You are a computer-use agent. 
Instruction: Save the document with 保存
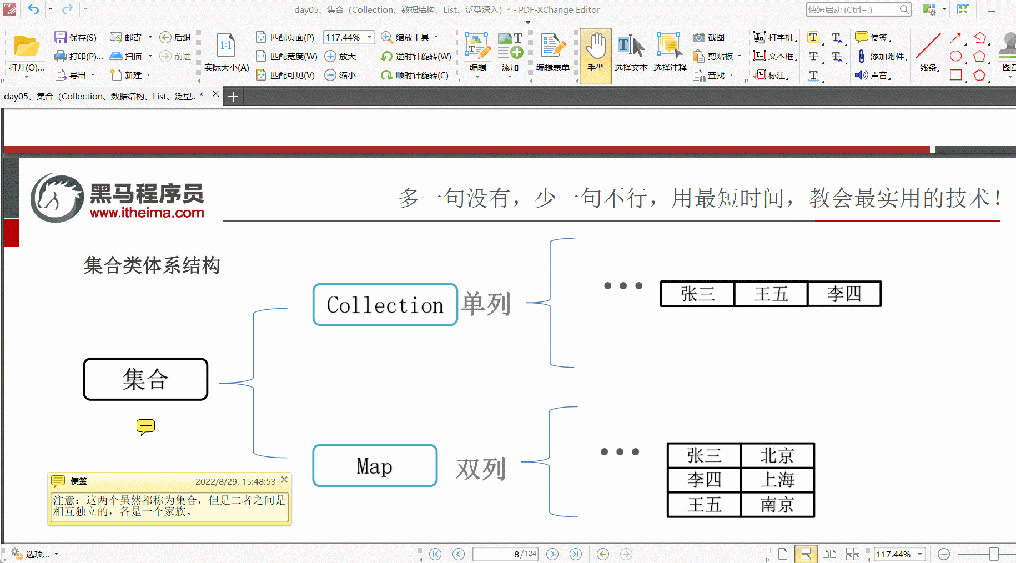[76, 37]
